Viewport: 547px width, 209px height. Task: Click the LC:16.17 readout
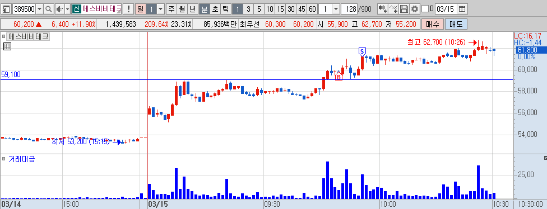pyautogui.click(x=528, y=35)
